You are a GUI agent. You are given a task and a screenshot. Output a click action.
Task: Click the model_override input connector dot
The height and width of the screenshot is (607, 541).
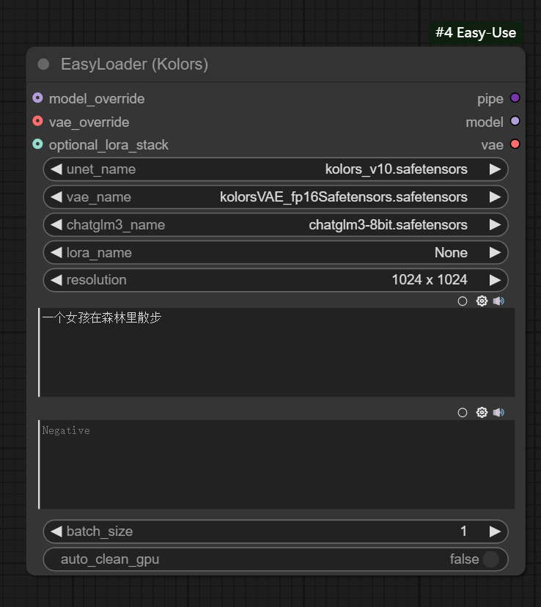[38, 98]
